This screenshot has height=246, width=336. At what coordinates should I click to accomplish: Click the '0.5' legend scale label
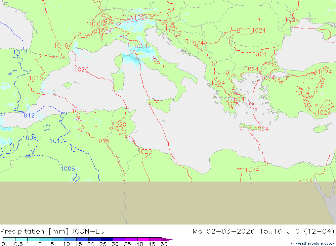point(18,244)
